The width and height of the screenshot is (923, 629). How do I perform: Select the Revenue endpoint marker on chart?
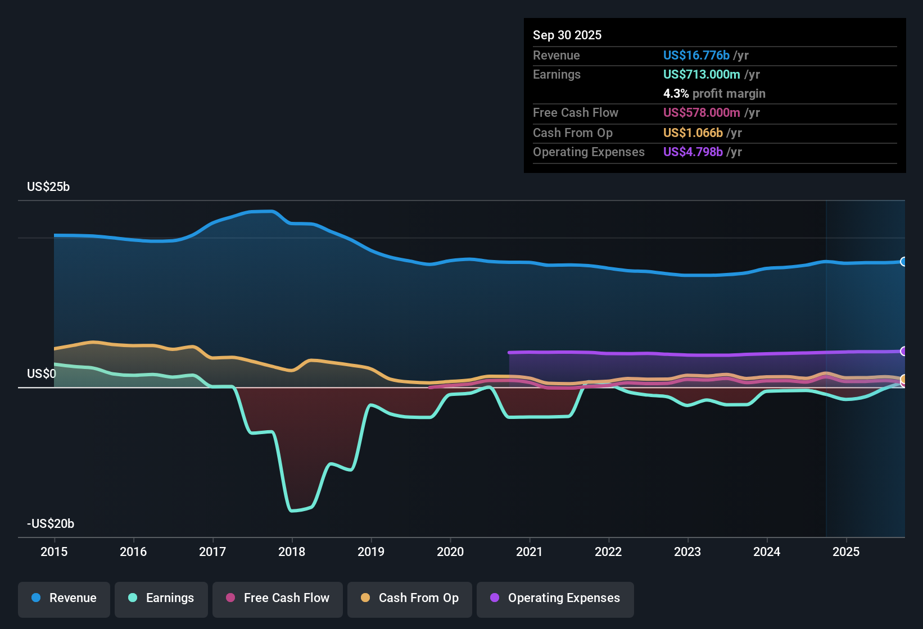(904, 261)
